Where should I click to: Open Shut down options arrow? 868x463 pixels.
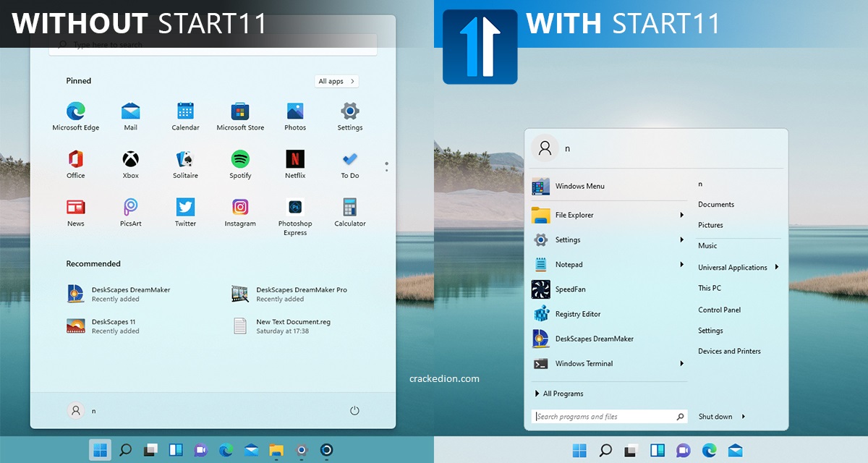point(743,417)
